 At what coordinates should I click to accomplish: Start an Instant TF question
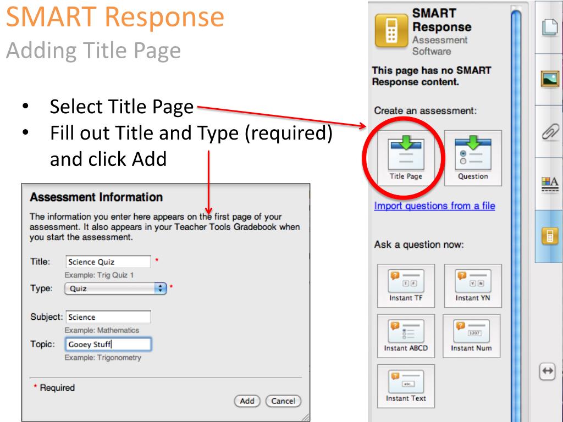click(x=406, y=286)
